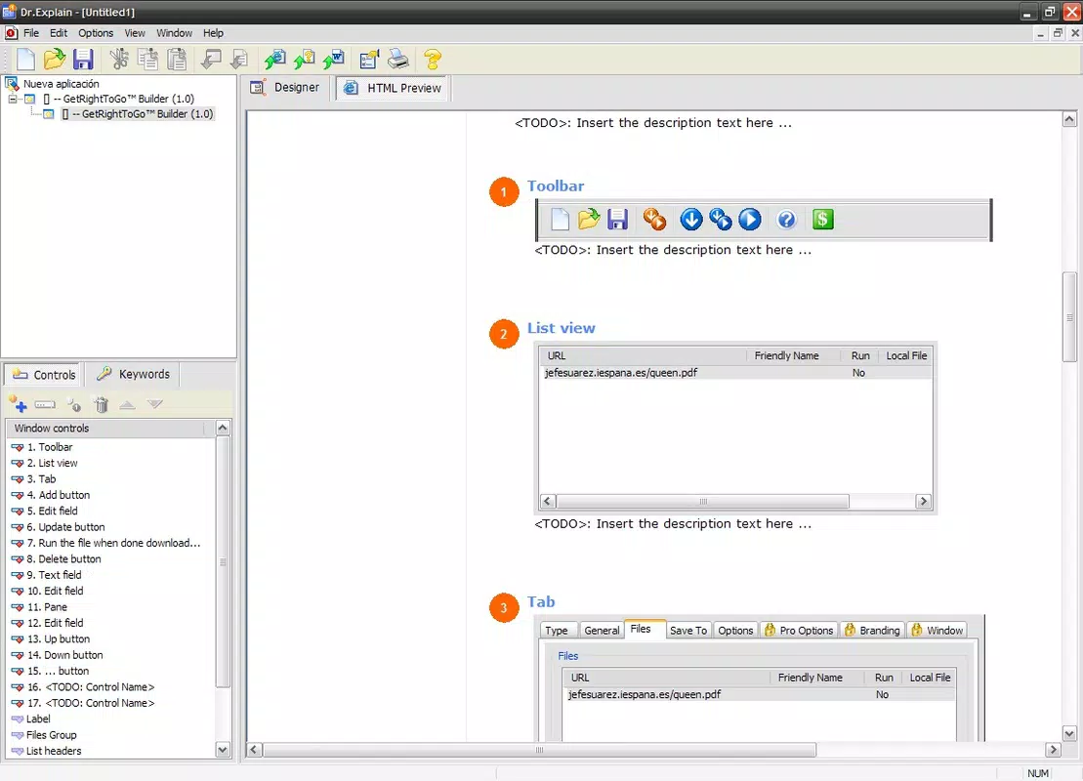Screen dimensions: 1083x781
Task: Click the Nueva aplicación project root icon
Action: click(12, 84)
